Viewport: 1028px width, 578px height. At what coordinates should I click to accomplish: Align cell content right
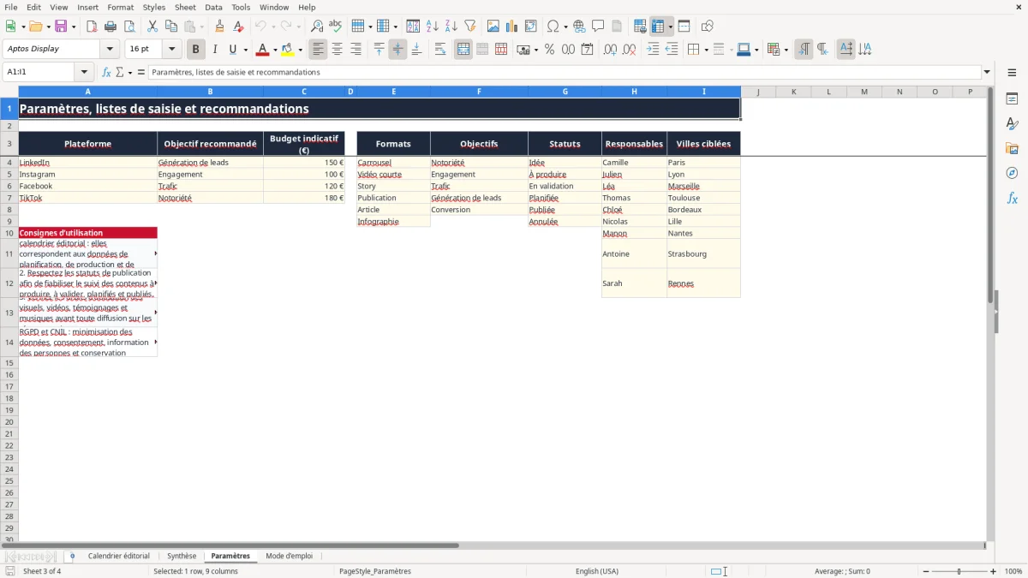point(356,50)
